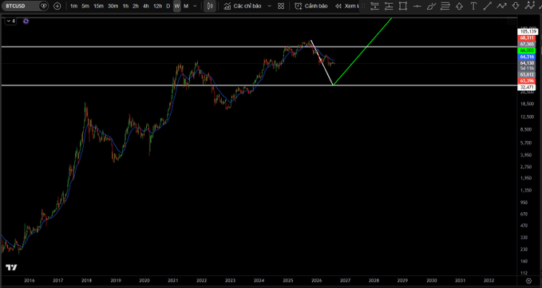Select the daily D timeframe
542x288 pixels.
point(168,6)
